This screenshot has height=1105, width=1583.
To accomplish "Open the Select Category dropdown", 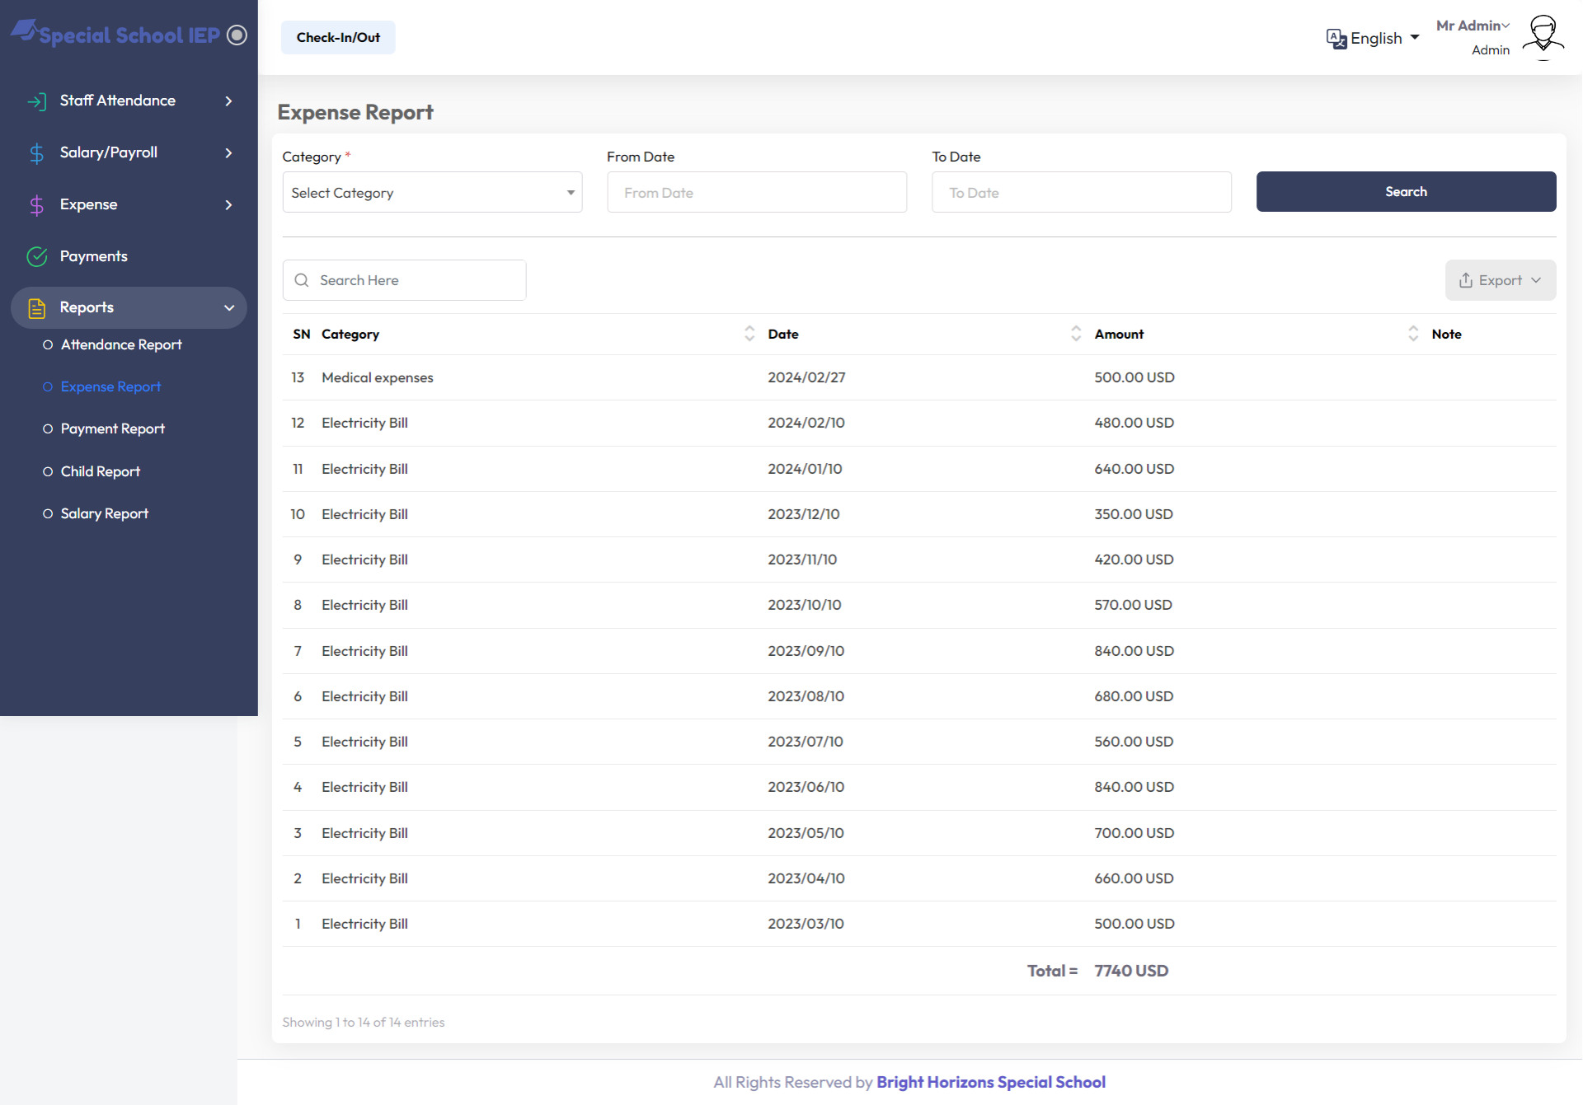I will click(432, 193).
